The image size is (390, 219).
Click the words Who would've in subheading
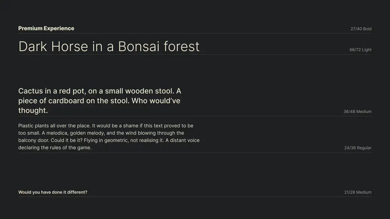(156, 101)
